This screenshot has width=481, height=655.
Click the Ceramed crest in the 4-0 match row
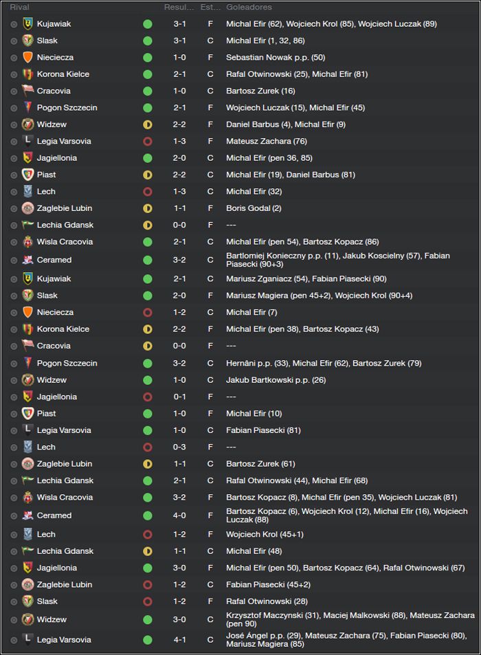coord(27,515)
